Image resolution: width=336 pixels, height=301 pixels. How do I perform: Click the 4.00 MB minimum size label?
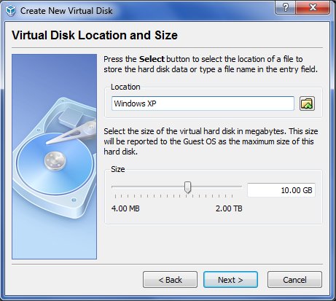pos(125,208)
